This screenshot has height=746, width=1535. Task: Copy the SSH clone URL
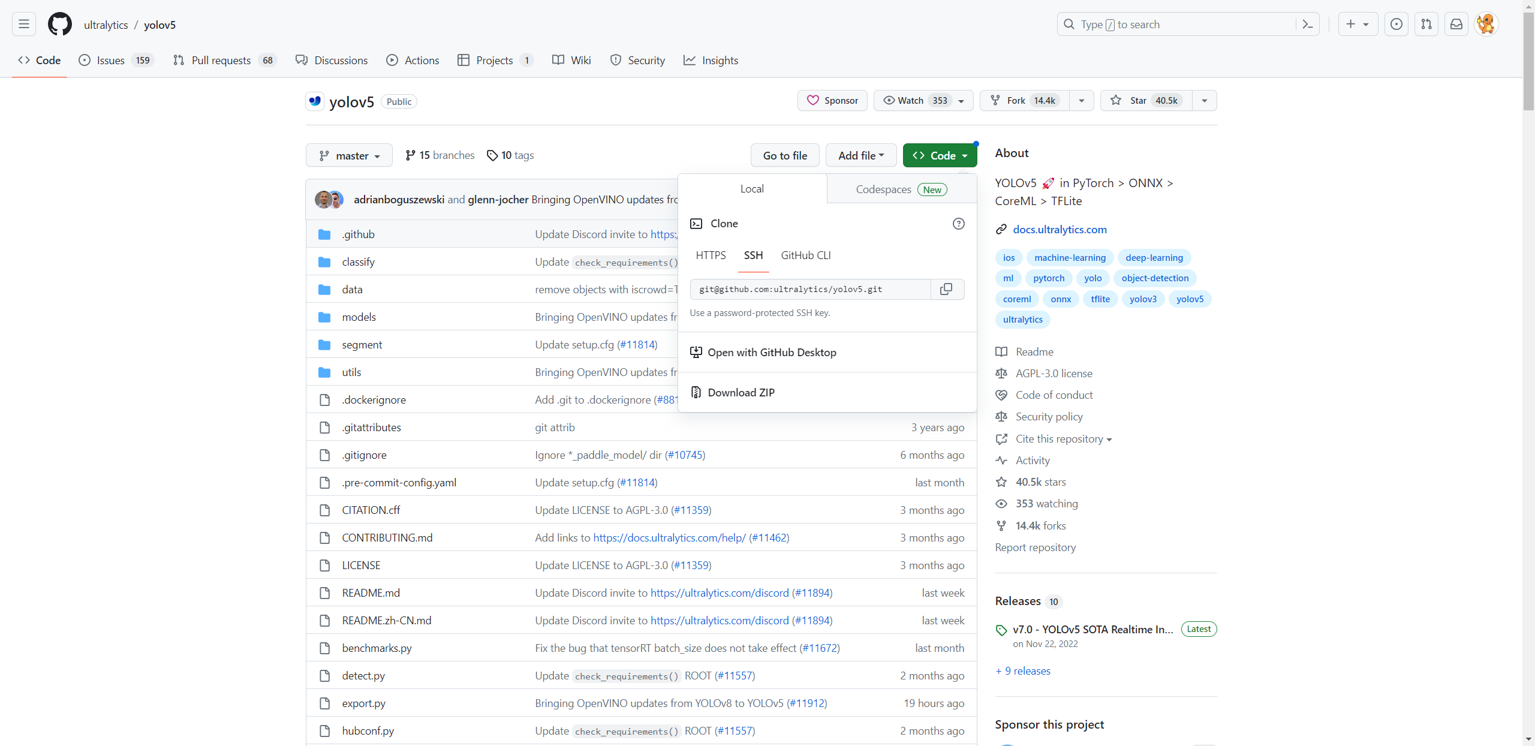coord(946,289)
